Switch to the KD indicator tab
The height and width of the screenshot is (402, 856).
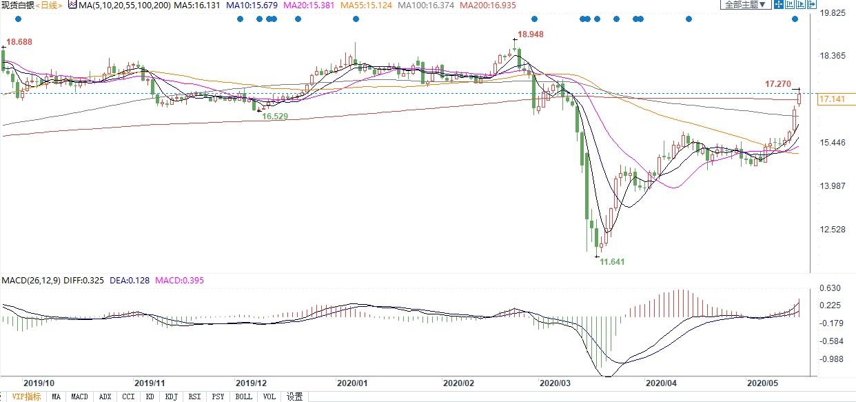point(150,396)
